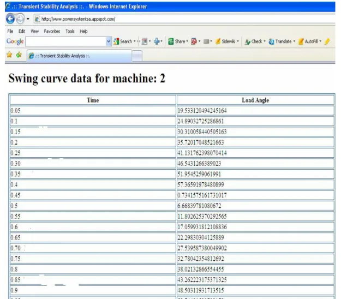Click the Favorites star icon
The image size is (341, 299).
[9, 55]
